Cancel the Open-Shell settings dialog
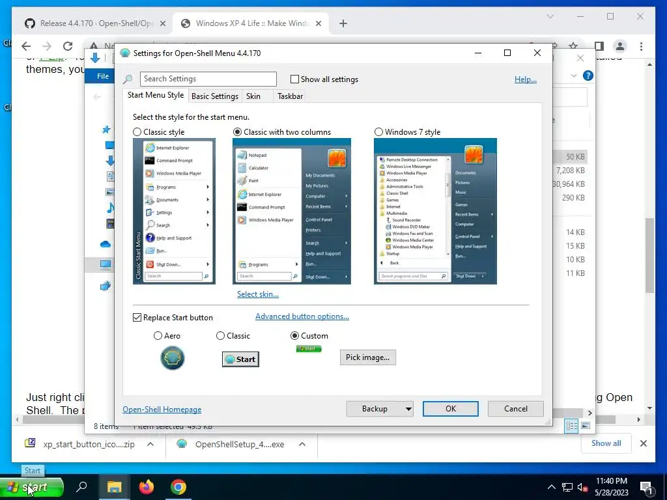 [x=516, y=409]
